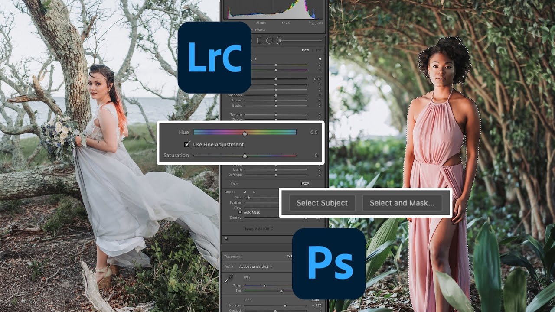Click the '1/3200 sec' shutter speed text
The height and width of the screenshot is (312, 555).
316,23
